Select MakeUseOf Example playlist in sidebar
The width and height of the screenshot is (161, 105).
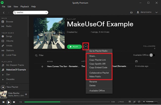16,70
